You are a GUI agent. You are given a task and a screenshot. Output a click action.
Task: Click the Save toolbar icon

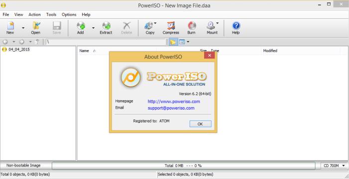point(57,28)
